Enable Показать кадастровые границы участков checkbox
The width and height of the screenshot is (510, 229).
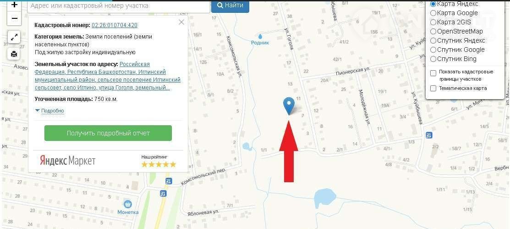433,73
